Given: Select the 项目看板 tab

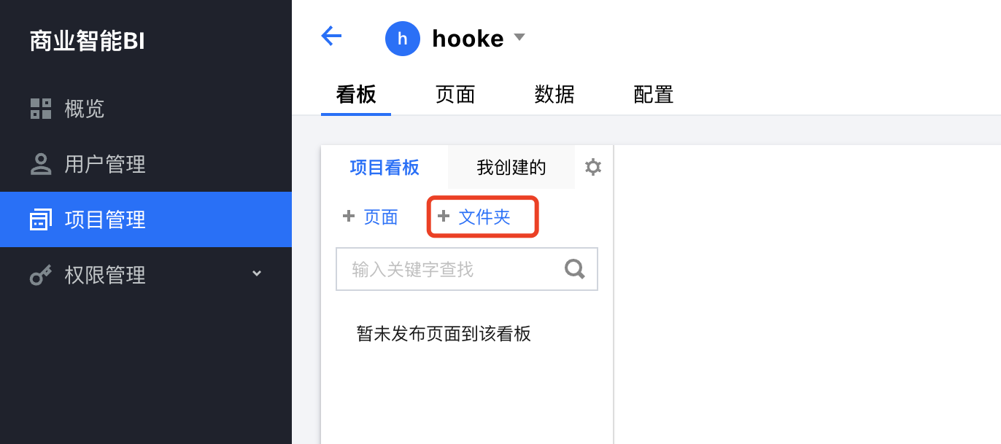Looking at the screenshot, I should [x=384, y=168].
